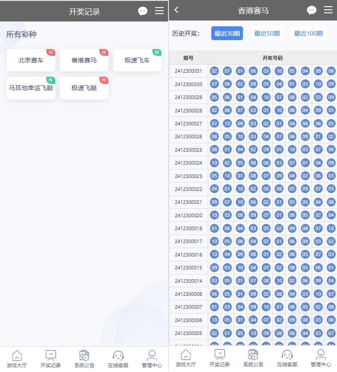The width and height of the screenshot is (337, 372).
Task: Open the 北京赛车 lottery card
Action: click(x=31, y=60)
